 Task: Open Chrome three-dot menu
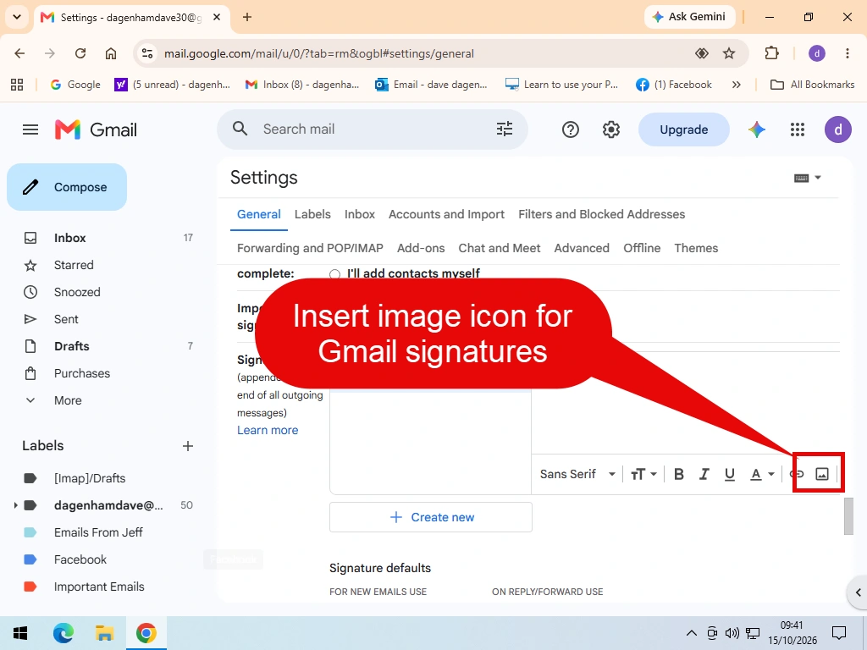(847, 53)
